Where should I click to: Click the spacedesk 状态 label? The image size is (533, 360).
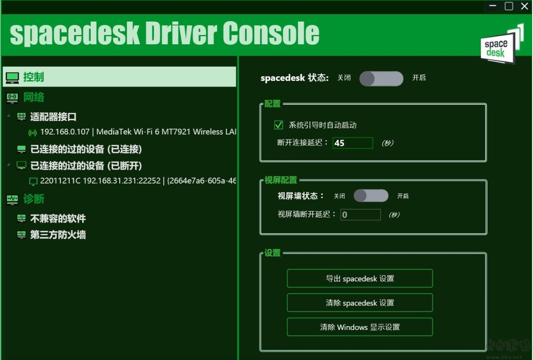295,78
